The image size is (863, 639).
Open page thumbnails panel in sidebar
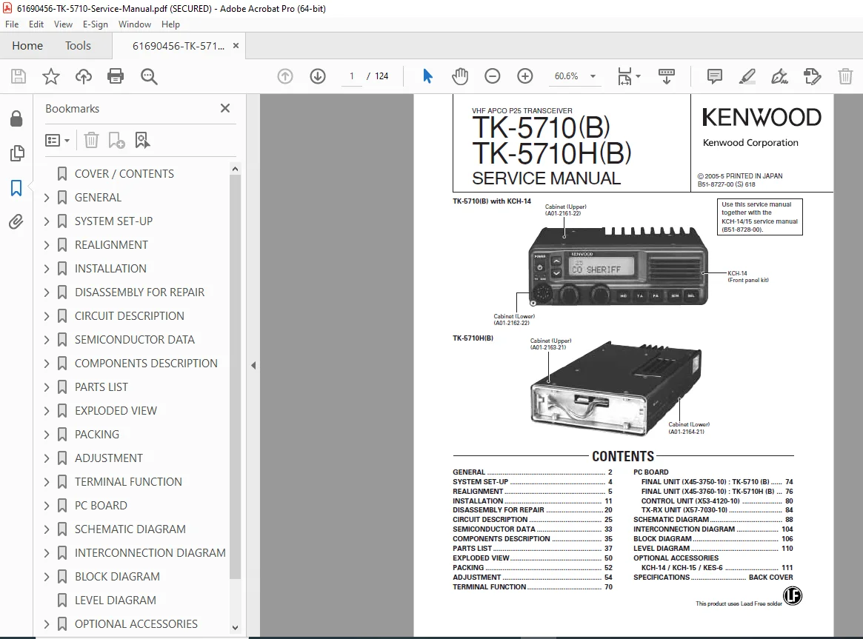(x=16, y=153)
